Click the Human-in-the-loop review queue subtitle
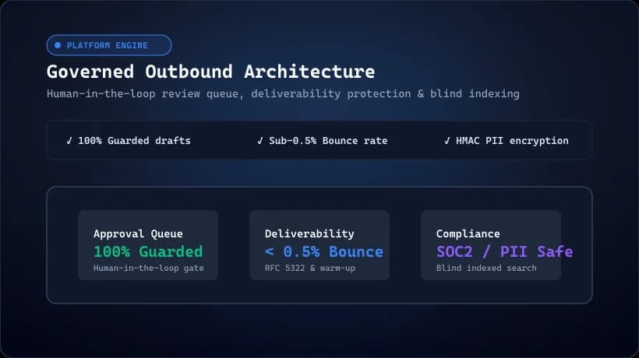The height and width of the screenshot is (358, 639). [283, 94]
